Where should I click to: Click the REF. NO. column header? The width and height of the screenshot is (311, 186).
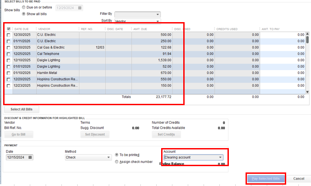coord(87,29)
